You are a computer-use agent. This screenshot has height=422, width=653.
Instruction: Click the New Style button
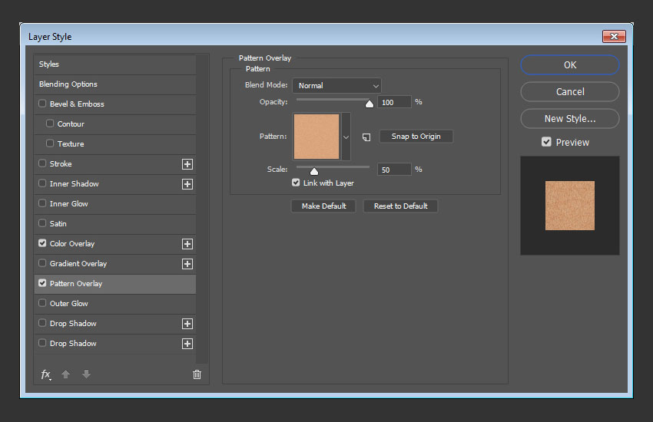(x=569, y=119)
